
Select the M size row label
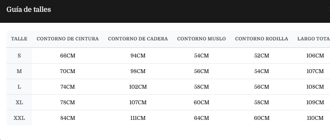point(19,72)
